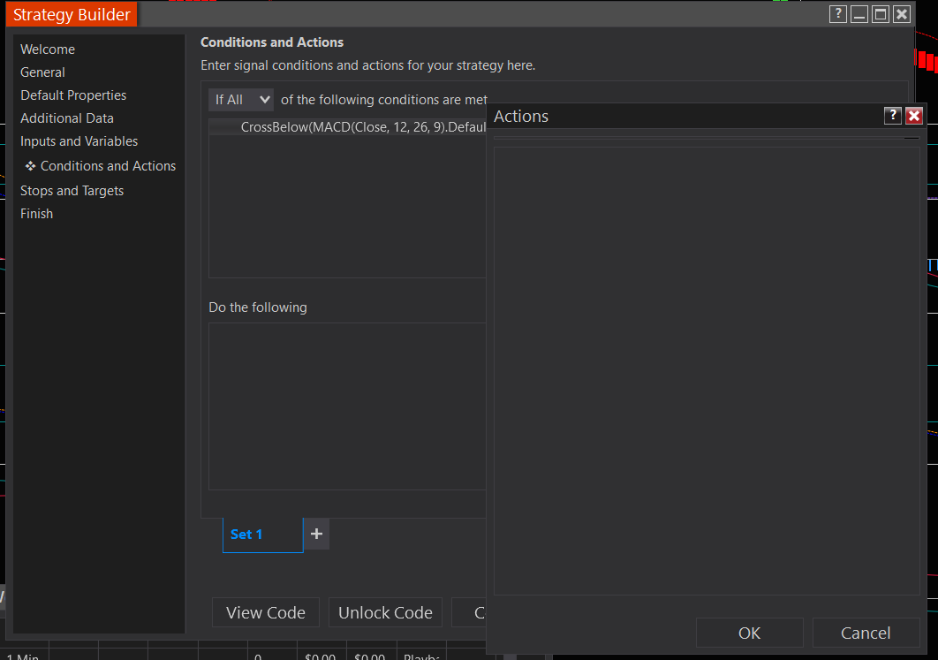This screenshot has width=938, height=660.
Task: Switch to the Set 1 tab
Action: [x=262, y=535]
